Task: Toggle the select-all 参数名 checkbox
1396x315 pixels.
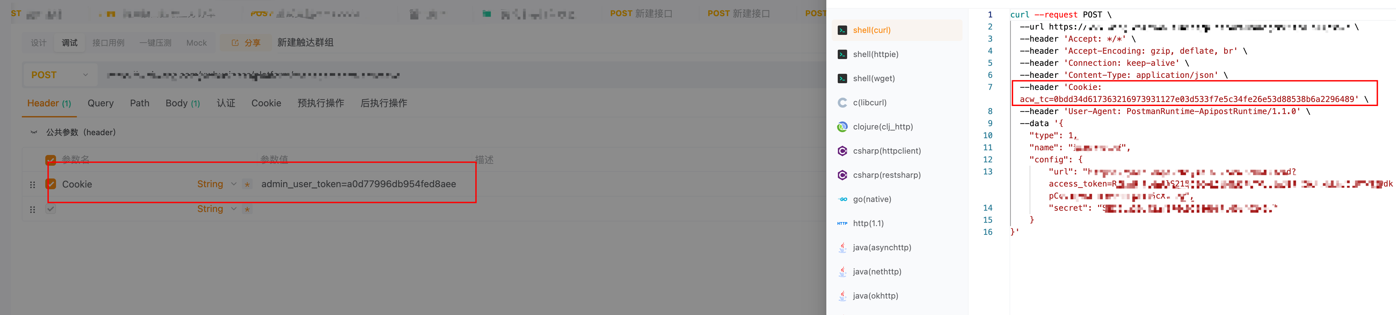Action: pyautogui.click(x=50, y=159)
